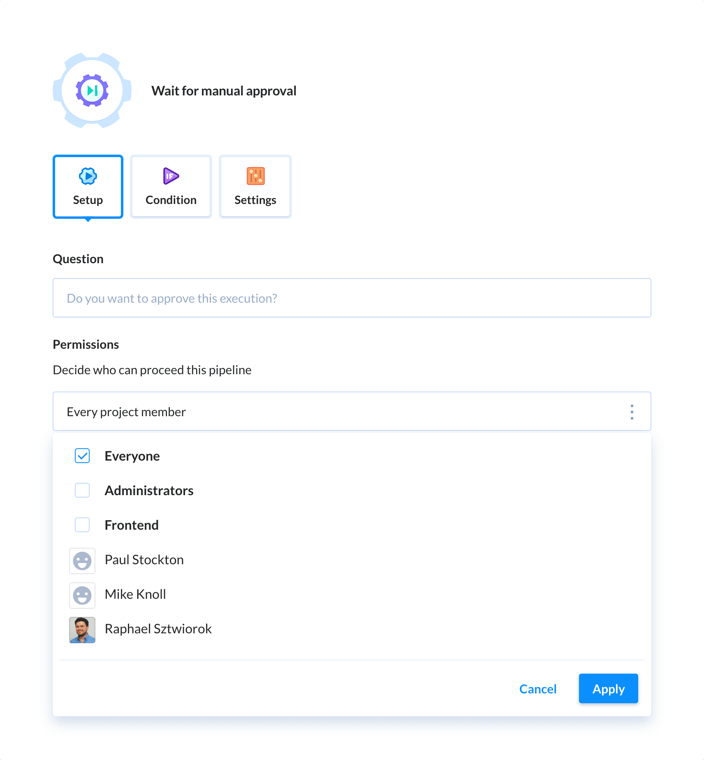Select the Setup icon with blue gear
This screenshot has height=760, width=704.
[88, 176]
